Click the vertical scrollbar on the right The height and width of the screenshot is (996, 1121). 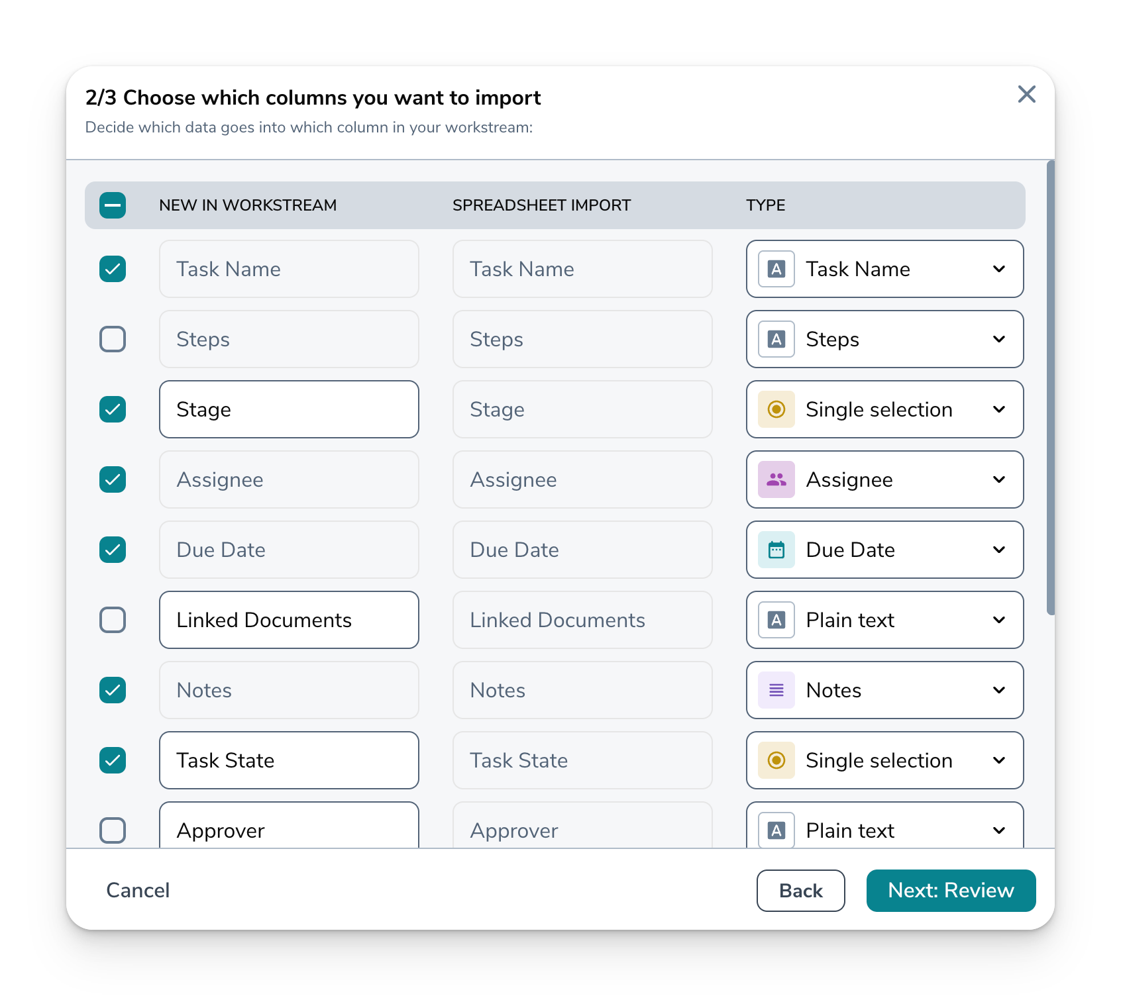tap(1049, 388)
